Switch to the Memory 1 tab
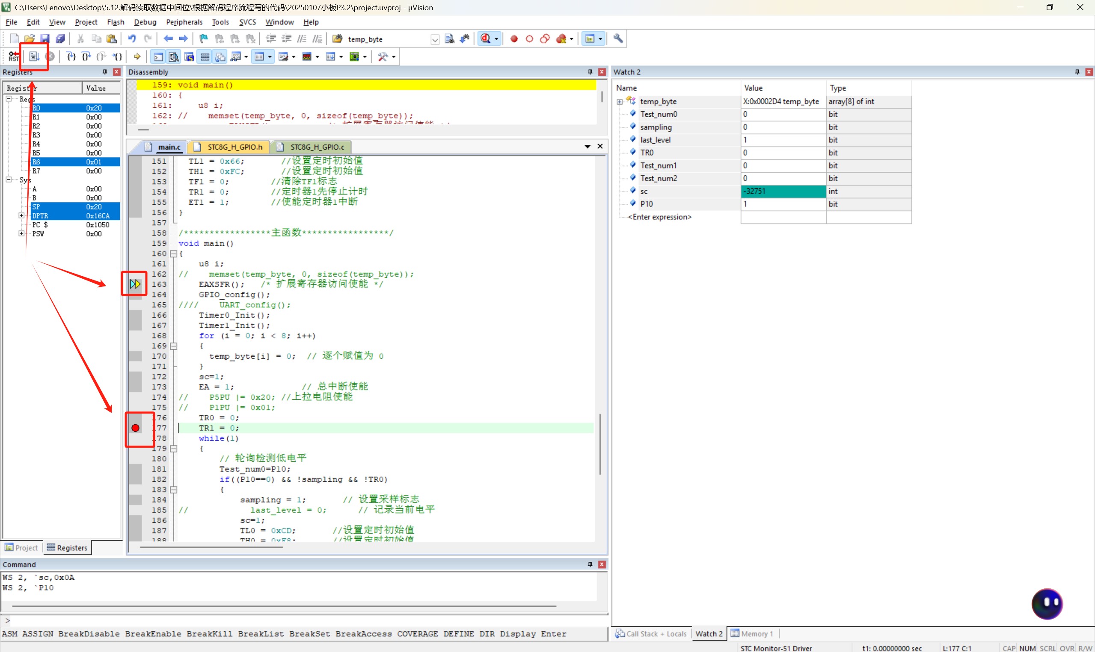 coord(752,634)
